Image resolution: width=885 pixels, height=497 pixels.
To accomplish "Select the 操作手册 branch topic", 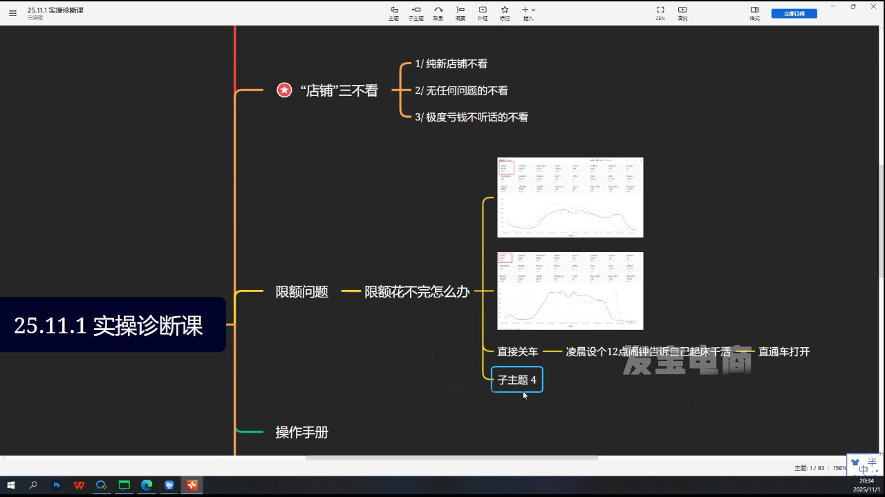I will tap(301, 432).
